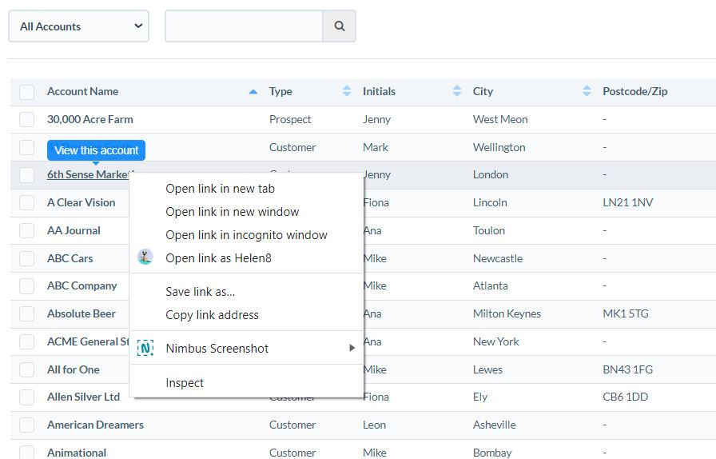Click the search magnifier icon button
Screen dimensions: 716x459
click(x=340, y=26)
